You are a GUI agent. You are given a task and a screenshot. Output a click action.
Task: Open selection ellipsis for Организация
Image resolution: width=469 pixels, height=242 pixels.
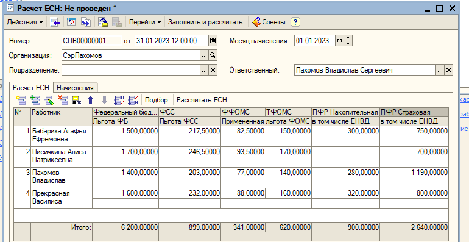pyautogui.click(x=204, y=55)
